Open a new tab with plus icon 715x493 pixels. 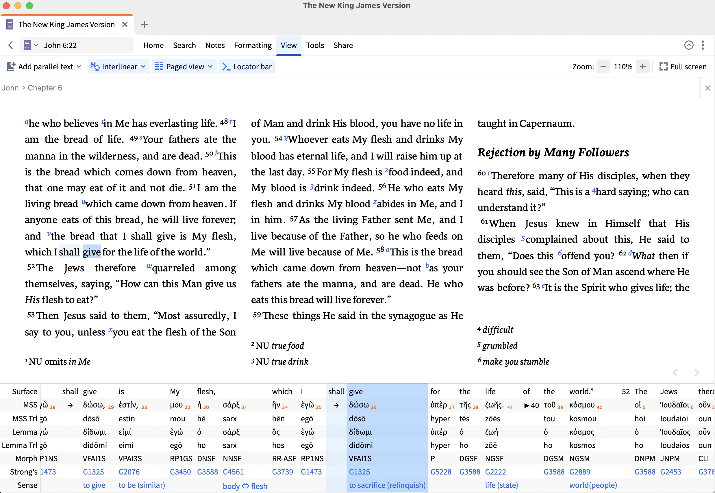click(x=144, y=24)
